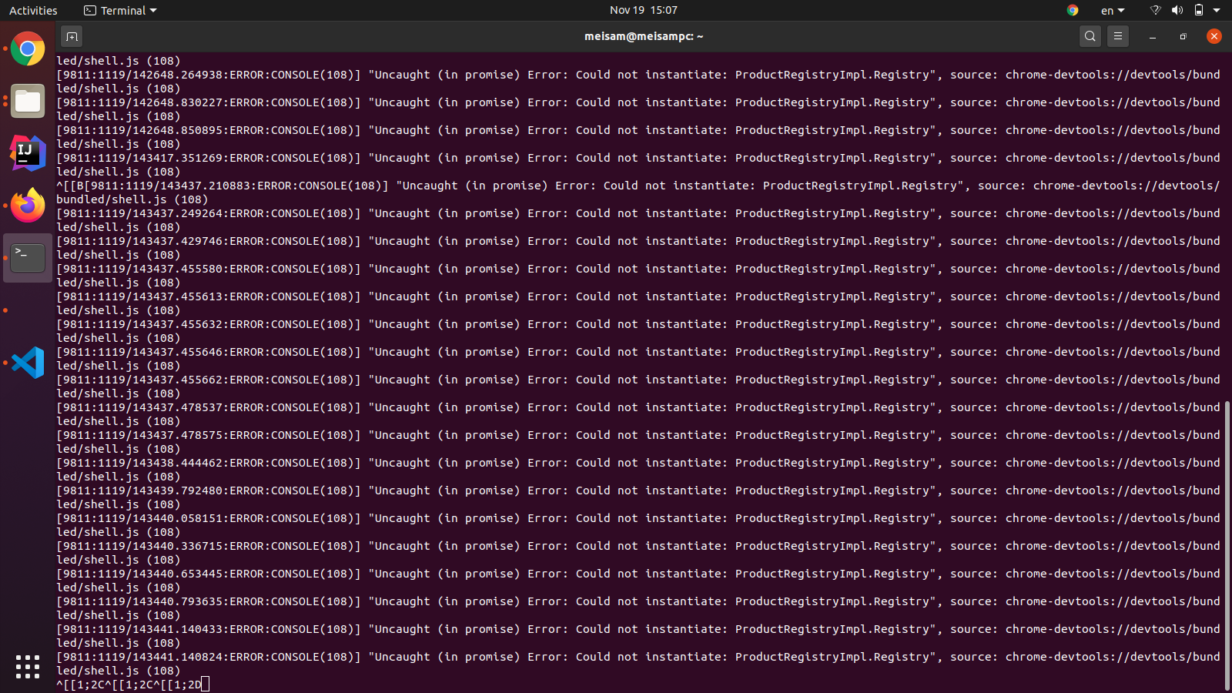Open Visual Studio Code from the dock

tap(28, 363)
